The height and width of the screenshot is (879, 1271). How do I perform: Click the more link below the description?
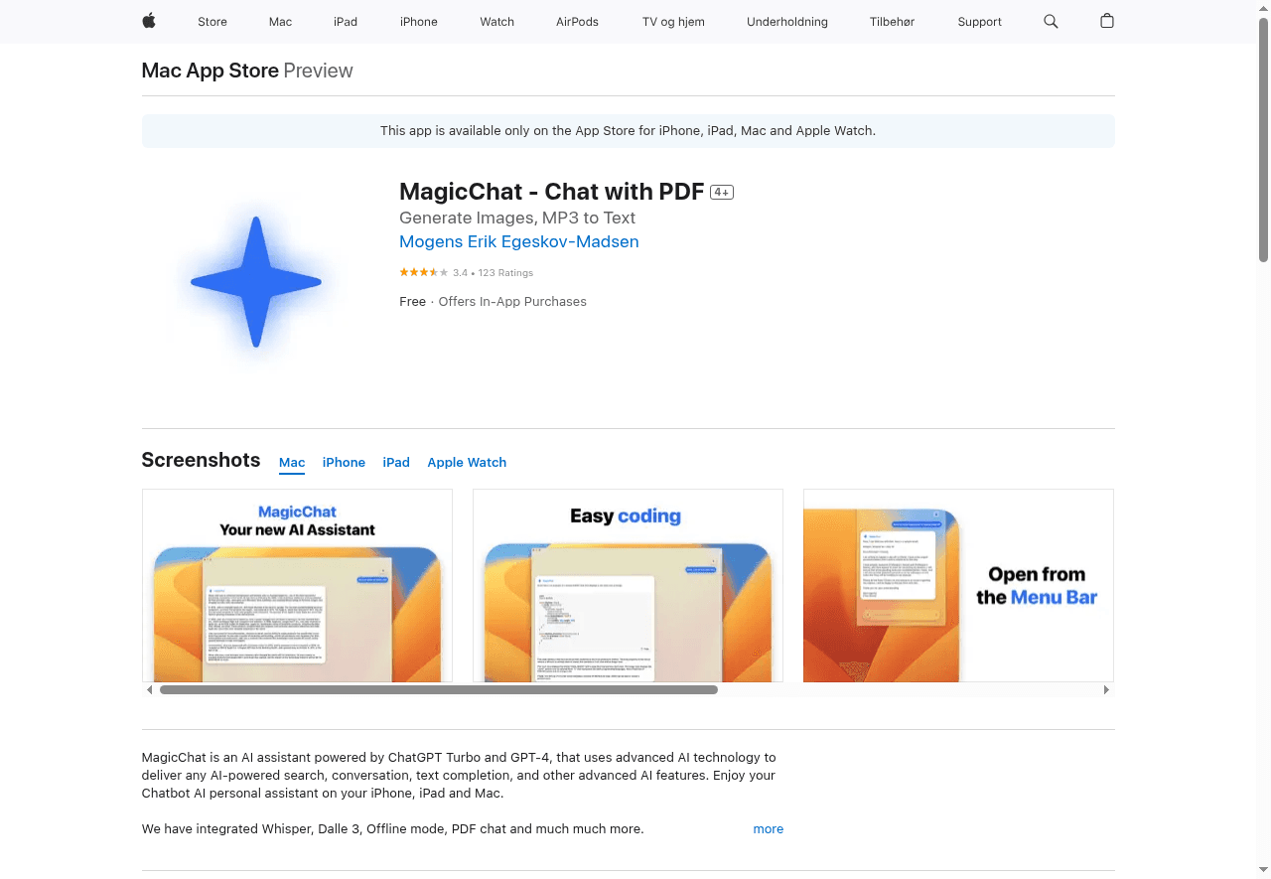coord(768,828)
